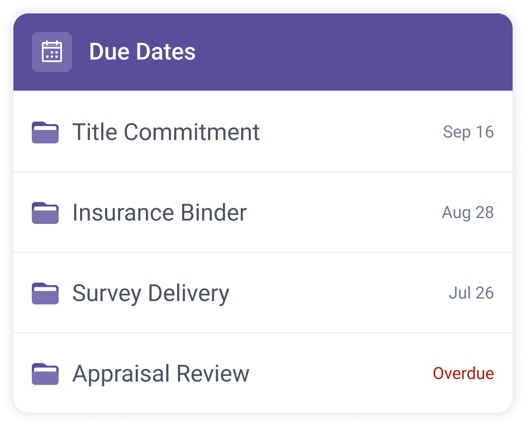This screenshot has height=426, width=526.
Task: Click the folder icon beside Survey Delivery
Action: [x=45, y=294]
